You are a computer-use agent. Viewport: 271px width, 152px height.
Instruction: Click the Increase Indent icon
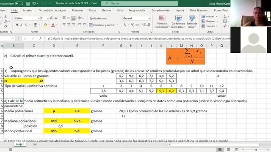click(84, 25)
